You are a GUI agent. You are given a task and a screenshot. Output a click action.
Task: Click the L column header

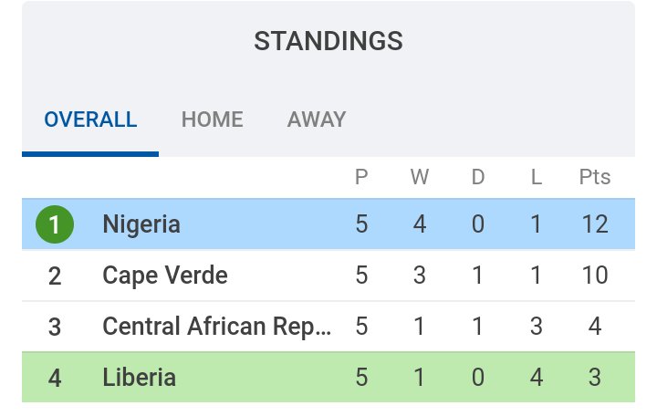click(537, 177)
